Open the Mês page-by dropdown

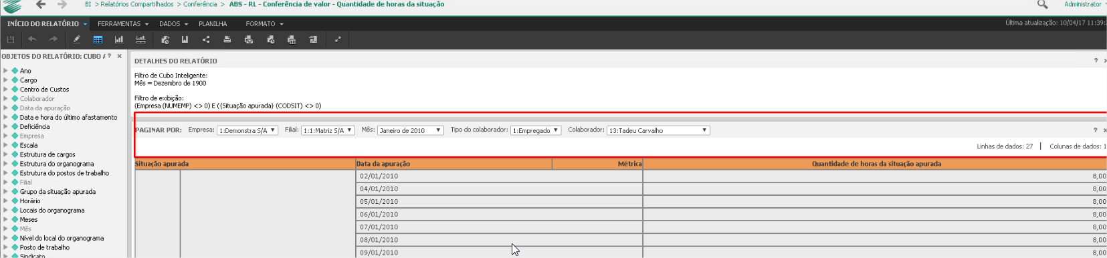click(410, 130)
